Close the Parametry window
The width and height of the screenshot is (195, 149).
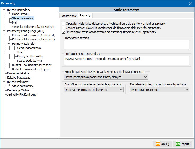pyautogui.click(x=191, y=3)
